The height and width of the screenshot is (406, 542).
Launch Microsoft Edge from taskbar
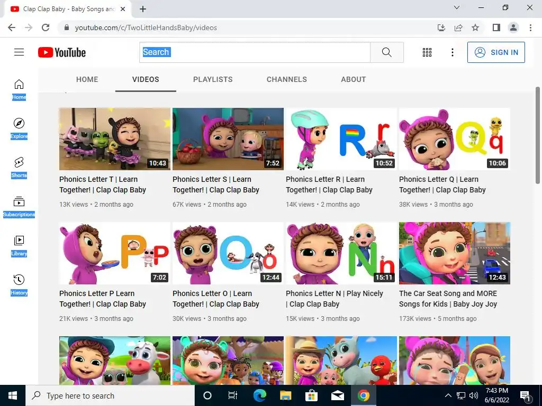259,395
